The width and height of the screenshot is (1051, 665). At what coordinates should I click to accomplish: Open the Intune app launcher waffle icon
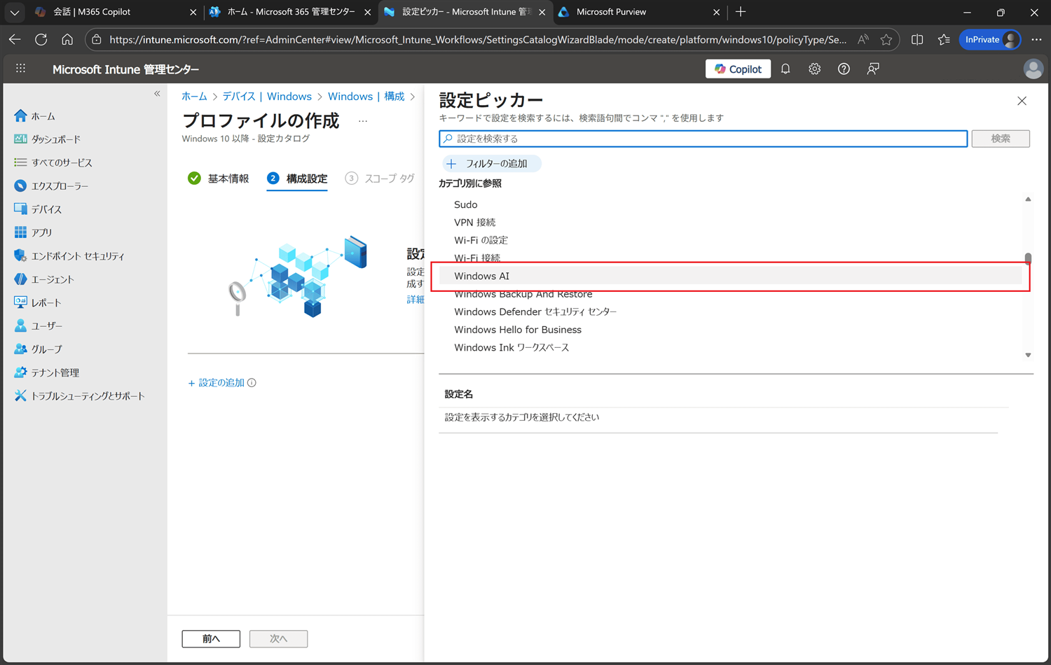20,69
